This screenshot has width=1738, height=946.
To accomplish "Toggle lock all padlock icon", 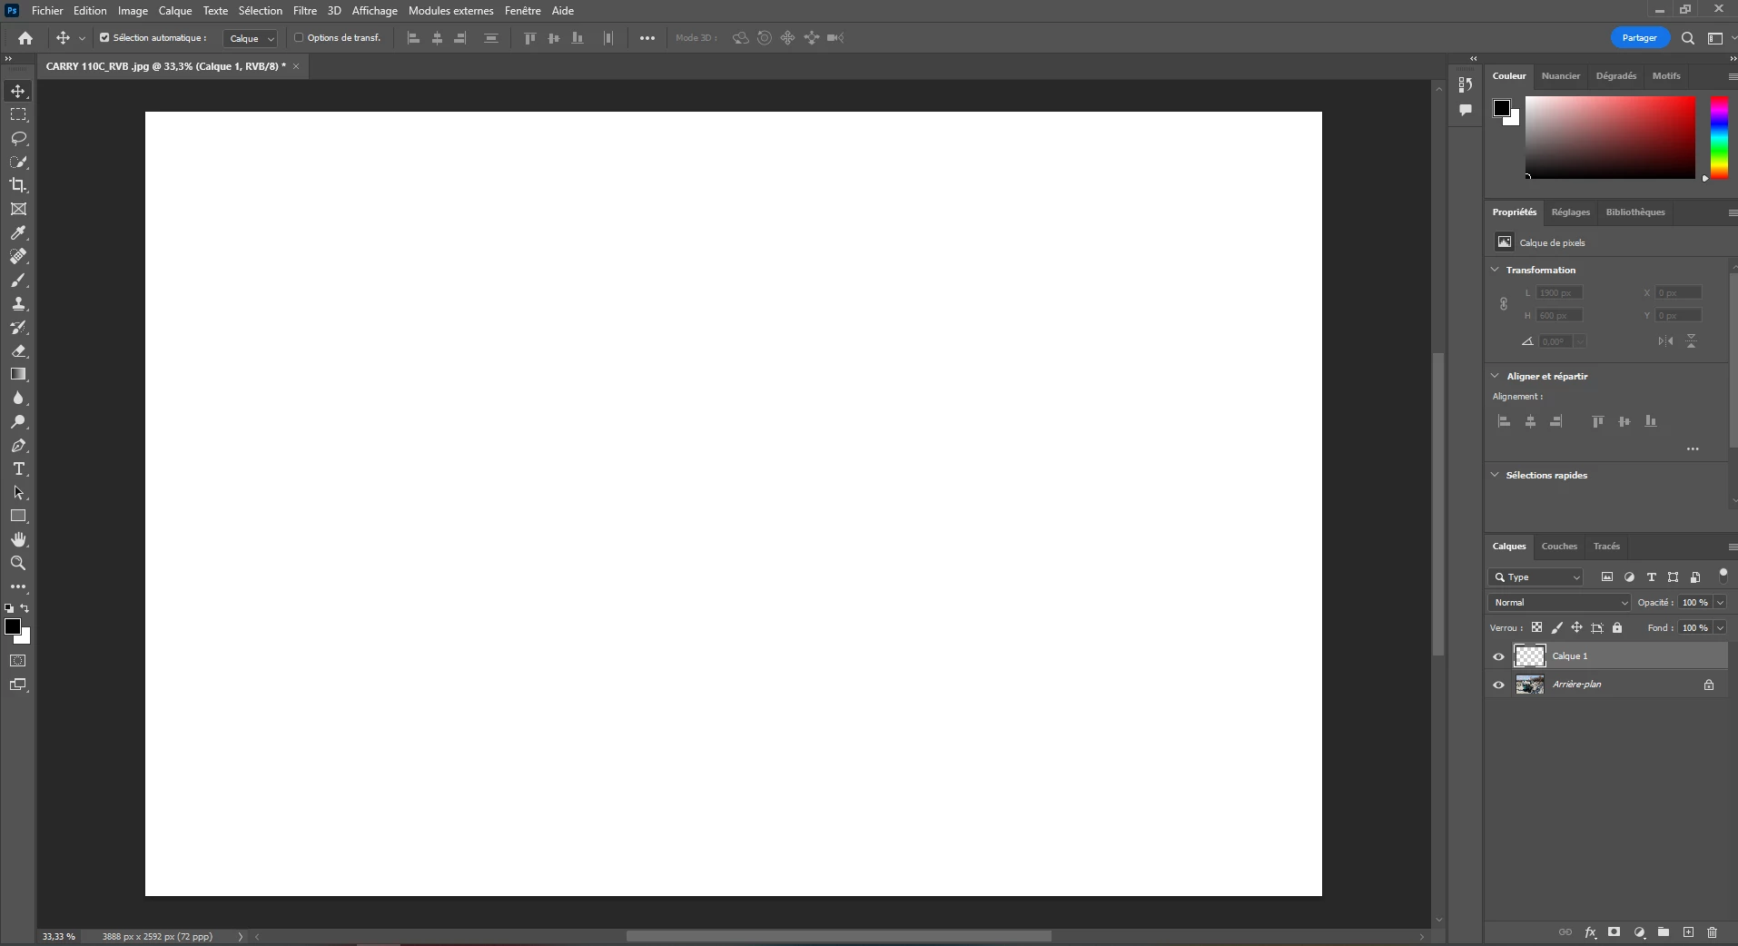I will (x=1617, y=627).
